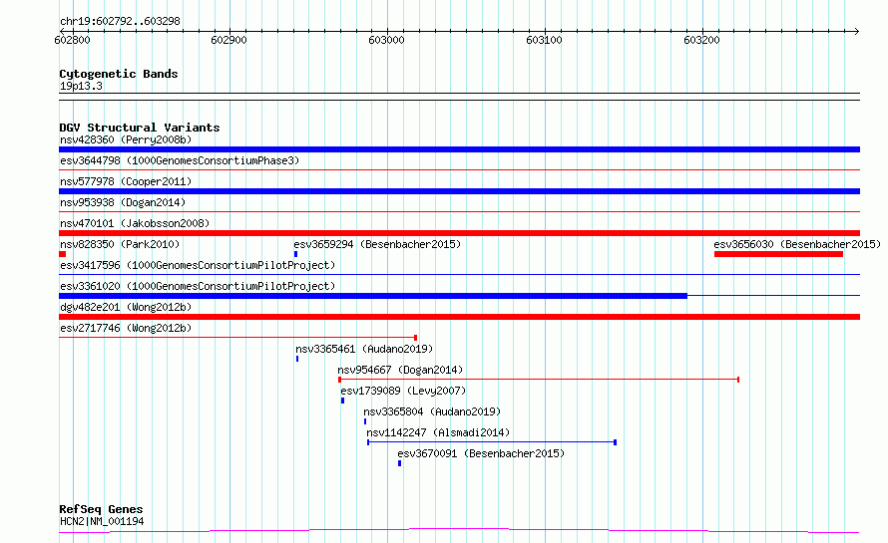Click ruler position 603100
The height and width of the screenshot is (543, 888).
click(x=544, y=40)
